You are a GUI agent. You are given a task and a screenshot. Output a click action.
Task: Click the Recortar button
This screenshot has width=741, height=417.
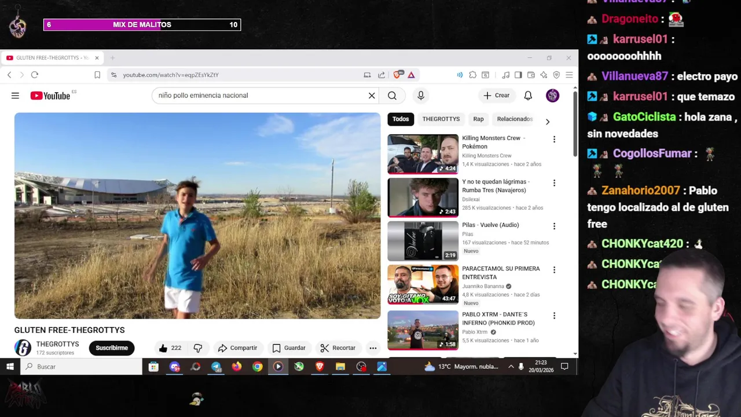click(x=338, y=348)
